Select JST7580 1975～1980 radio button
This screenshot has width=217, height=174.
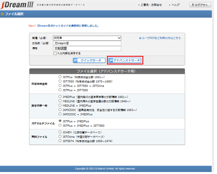coord(61,82)
